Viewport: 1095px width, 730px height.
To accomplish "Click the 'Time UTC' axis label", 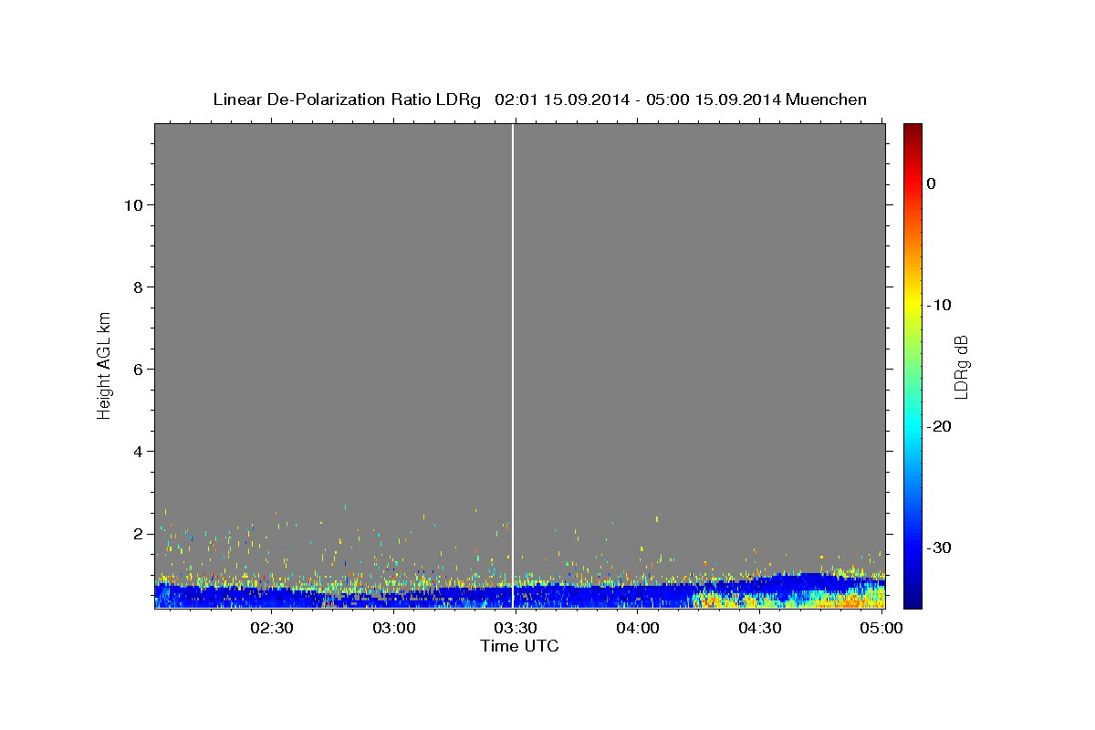I will pyautogui.click(x=519, y=646).
